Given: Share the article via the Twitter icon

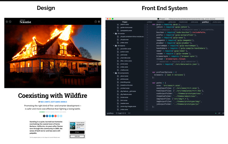Looking at the screenshot, I should [50, 116].
